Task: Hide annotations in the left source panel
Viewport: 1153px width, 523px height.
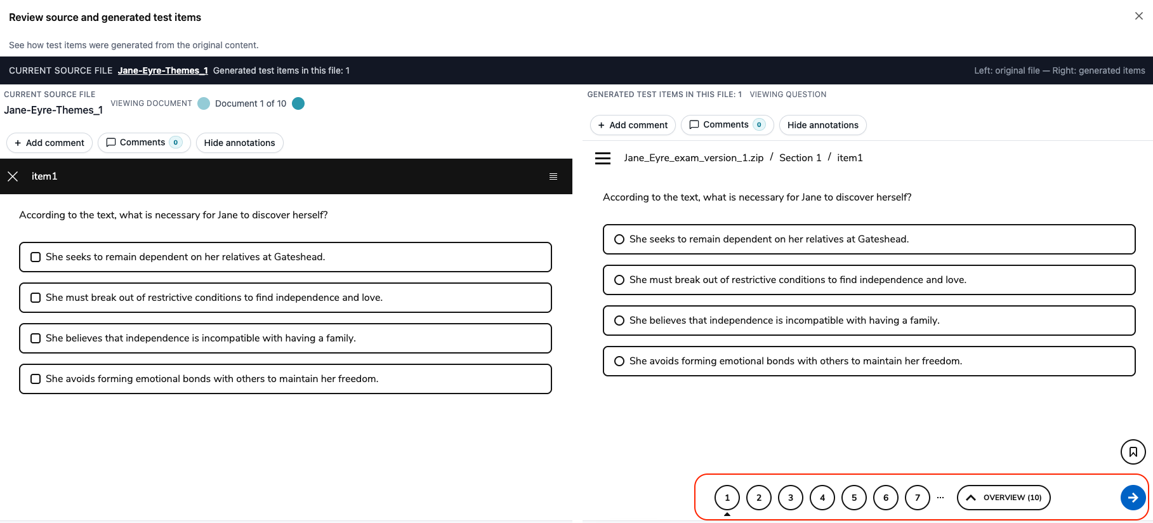Action: pos(240,143)
